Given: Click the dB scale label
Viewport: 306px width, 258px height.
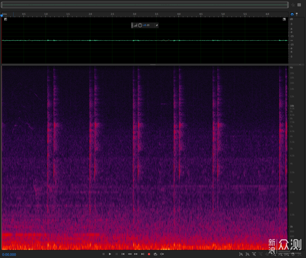Looking at the screenshot, I should pyautogui.click(x=292, y=19).
